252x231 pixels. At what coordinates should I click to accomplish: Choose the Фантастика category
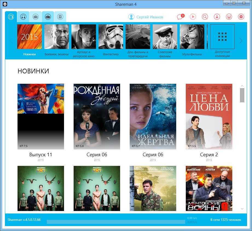pos(111,37)
